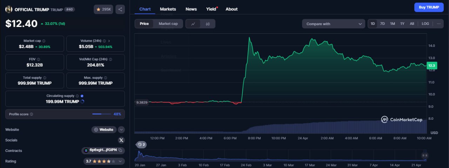
Task: Click the $2.48B market cap value
Action: pyautogui.click(x=26, y=47)
